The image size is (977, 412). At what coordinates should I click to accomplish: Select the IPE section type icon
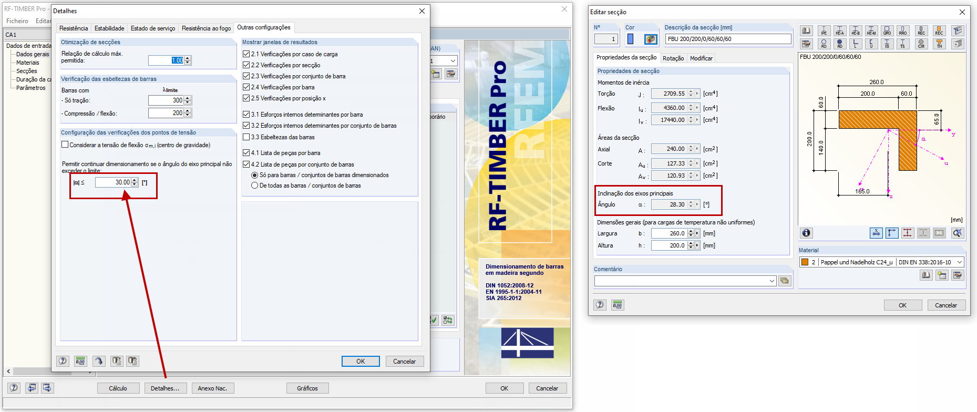pos(824,31)
